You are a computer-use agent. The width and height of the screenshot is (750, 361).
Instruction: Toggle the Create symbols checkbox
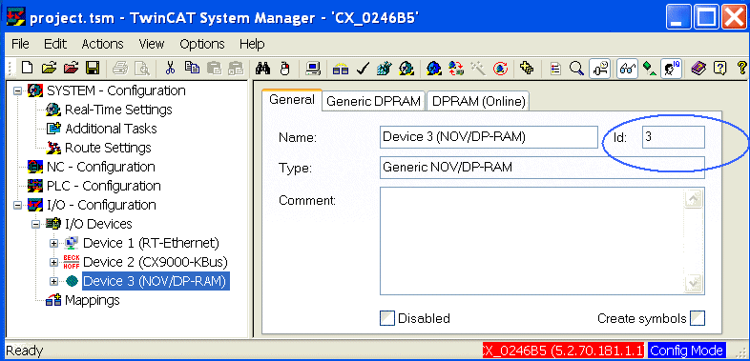click(x=698, y=318)
